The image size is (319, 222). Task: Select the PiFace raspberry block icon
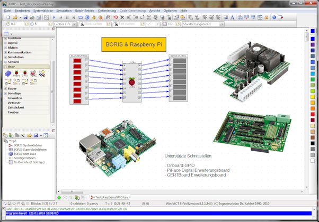(16, 73)
